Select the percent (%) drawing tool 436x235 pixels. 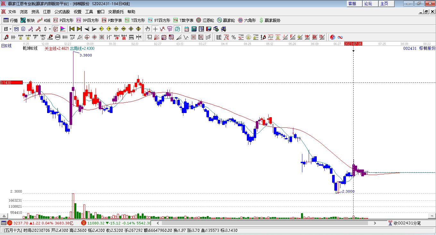[x=234, y=37]
